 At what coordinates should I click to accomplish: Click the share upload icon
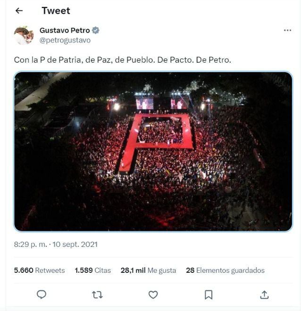coord(264,295)
